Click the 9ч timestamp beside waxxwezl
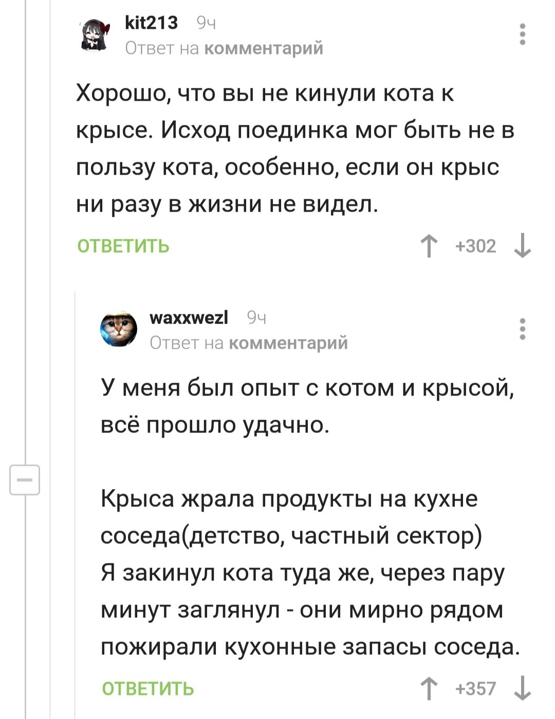This screenshot has height=719, width=555. point(256,318)
